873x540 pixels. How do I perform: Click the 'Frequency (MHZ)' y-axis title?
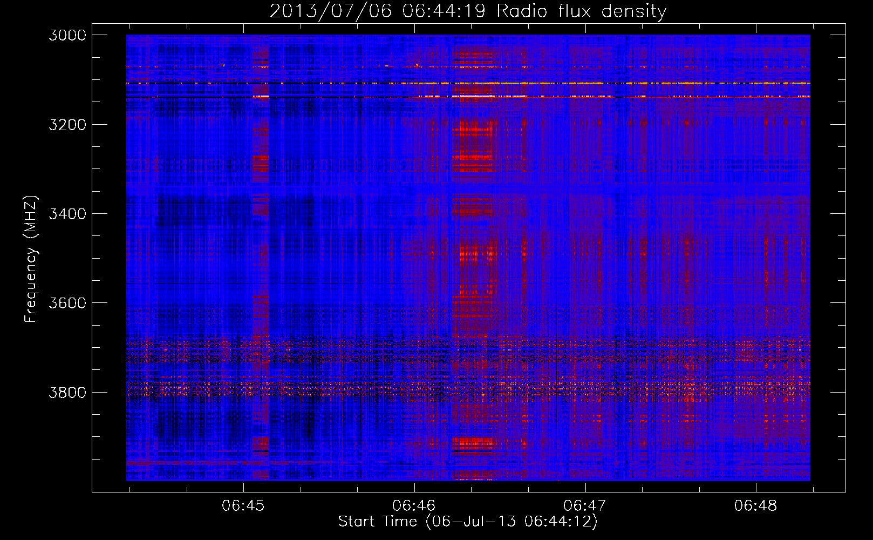click(31, 259)
